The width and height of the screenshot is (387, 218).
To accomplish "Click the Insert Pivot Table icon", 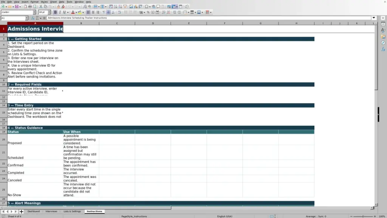I will (141, 6).
